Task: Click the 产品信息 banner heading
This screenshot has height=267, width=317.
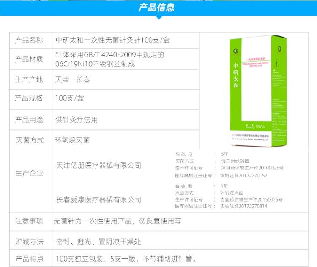Action: point(156,8)
